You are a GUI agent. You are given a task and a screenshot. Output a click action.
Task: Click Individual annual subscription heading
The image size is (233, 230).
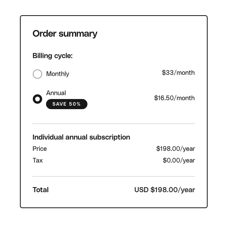81,137
